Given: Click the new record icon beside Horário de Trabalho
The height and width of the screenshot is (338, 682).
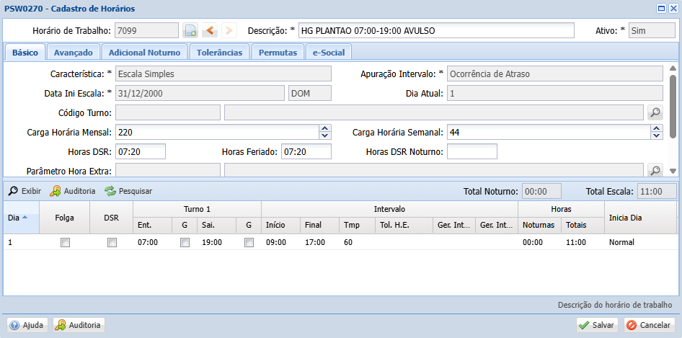Looking at the screenshot, I should coord(190,31).
